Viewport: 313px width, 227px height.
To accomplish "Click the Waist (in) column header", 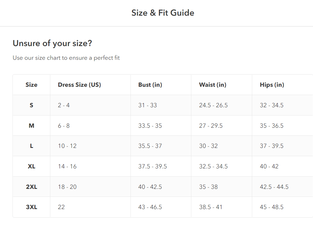I will [213, 85].
